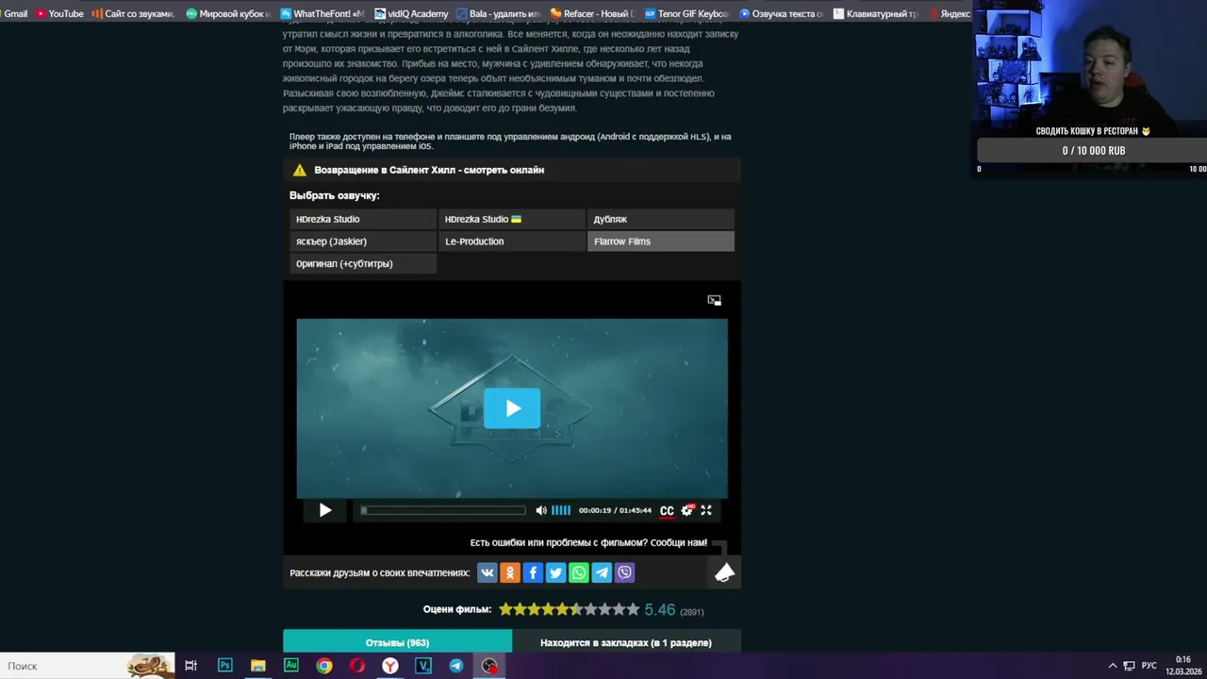Click the 00:00:19 / 01:45:44 time display
Image resolution: width=1207 pixels, height=679 pixels.
click(x=615, y=510)
